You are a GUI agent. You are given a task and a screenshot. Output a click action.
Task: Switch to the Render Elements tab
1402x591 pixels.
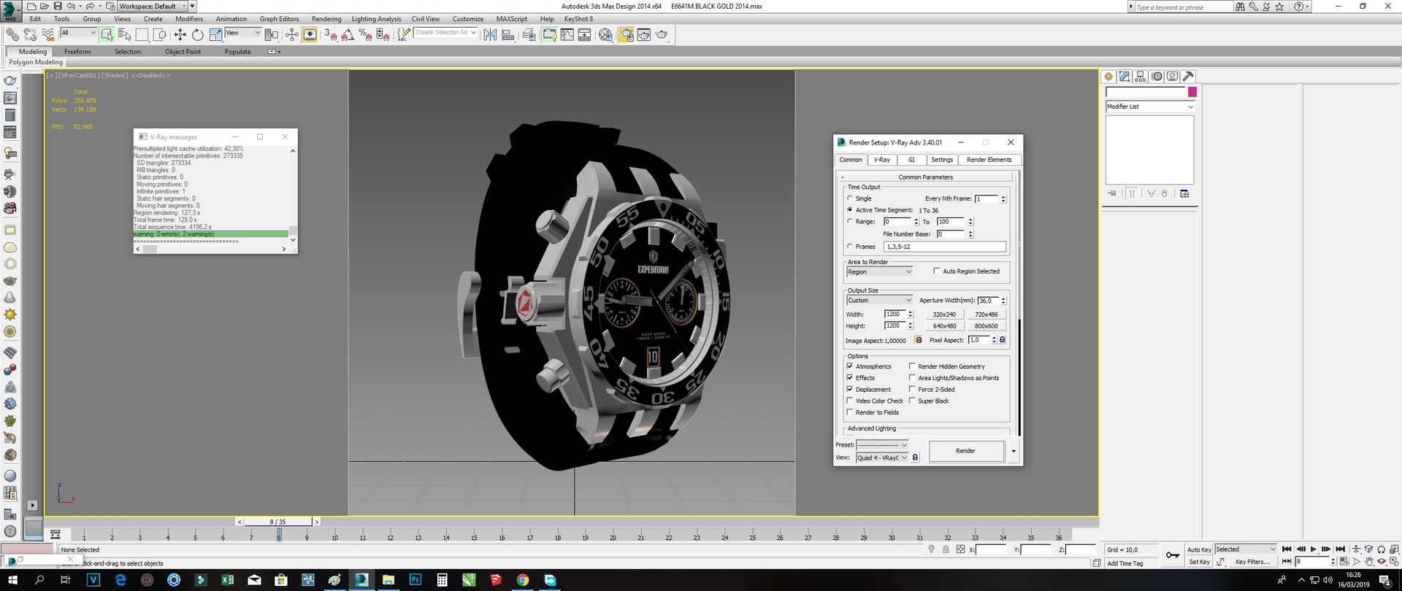point(989,160)
